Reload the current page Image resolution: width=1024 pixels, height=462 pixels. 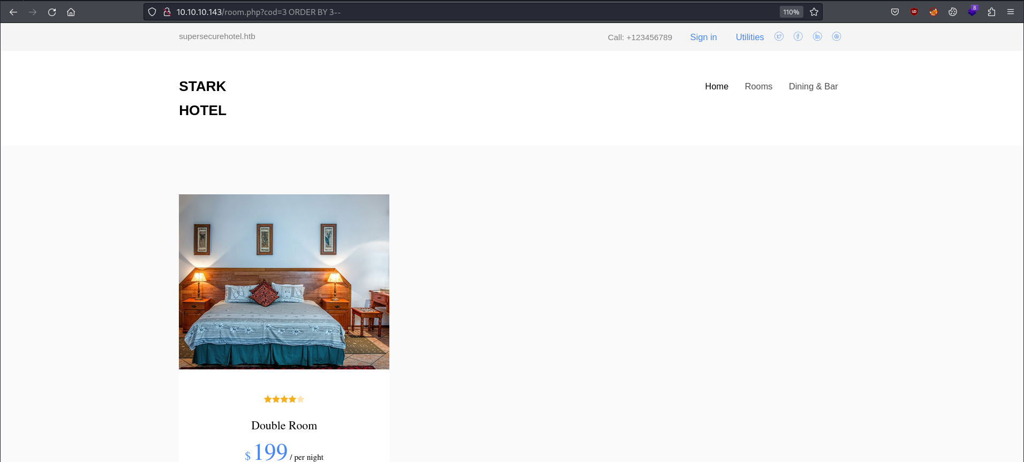pos(52,12)
